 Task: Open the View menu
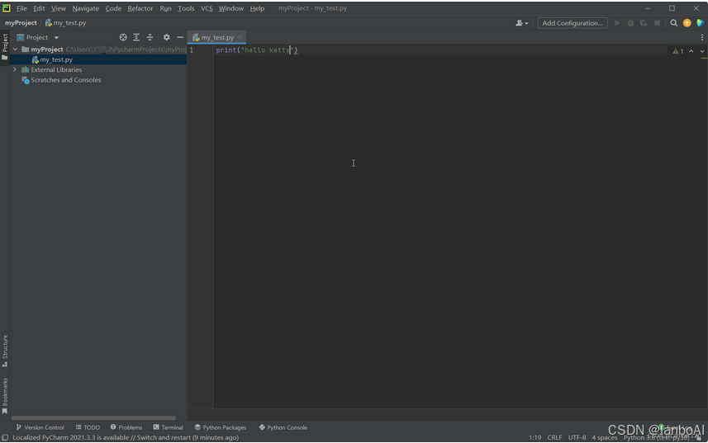pos(59,8)
